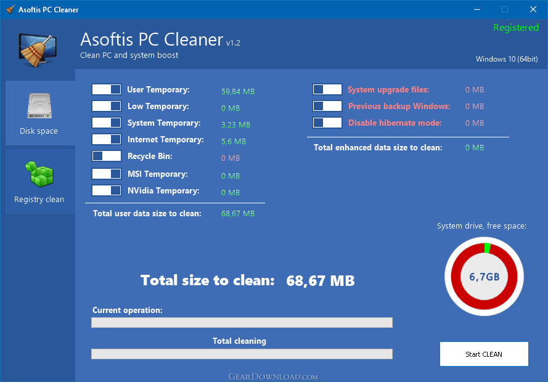The height and width of the screenshot is (382, 548).
Task: Toggle the System Temporary switch
Action: (107, 123)
